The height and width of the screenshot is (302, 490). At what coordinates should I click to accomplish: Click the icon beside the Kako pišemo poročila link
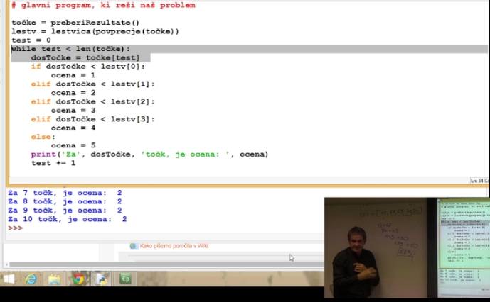pos(134,246)
